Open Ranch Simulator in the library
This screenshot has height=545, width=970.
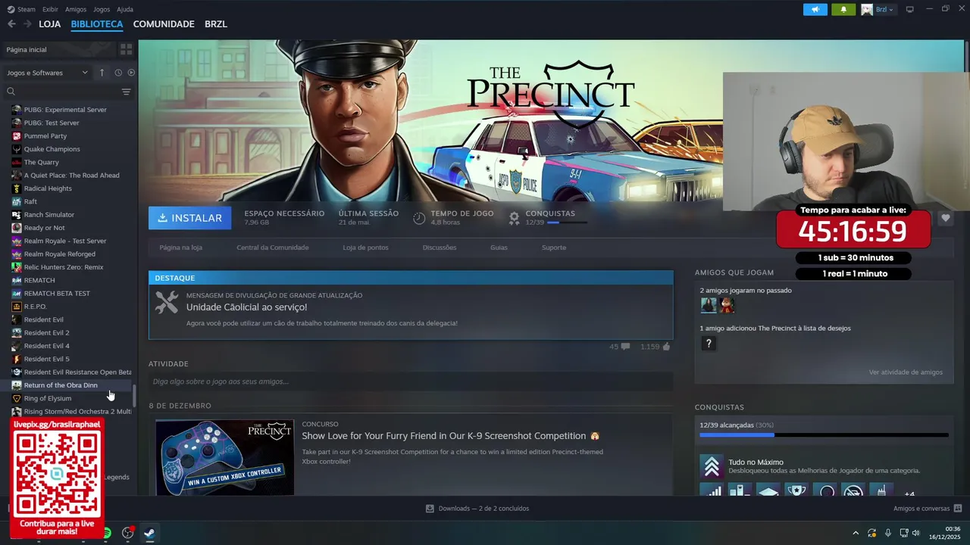(x=49, y=215)
